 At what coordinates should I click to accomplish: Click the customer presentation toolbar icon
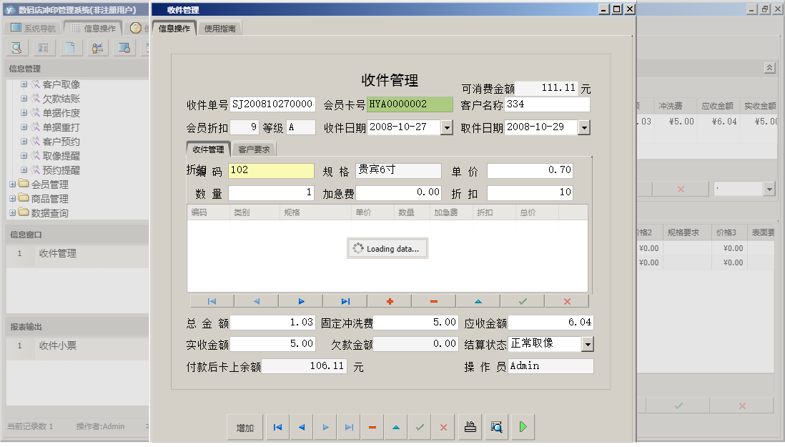pyautogui.click(x=98, y=46)
